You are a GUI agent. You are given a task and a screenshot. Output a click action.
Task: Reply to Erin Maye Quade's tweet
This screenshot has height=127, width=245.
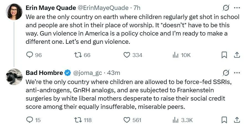30,55
